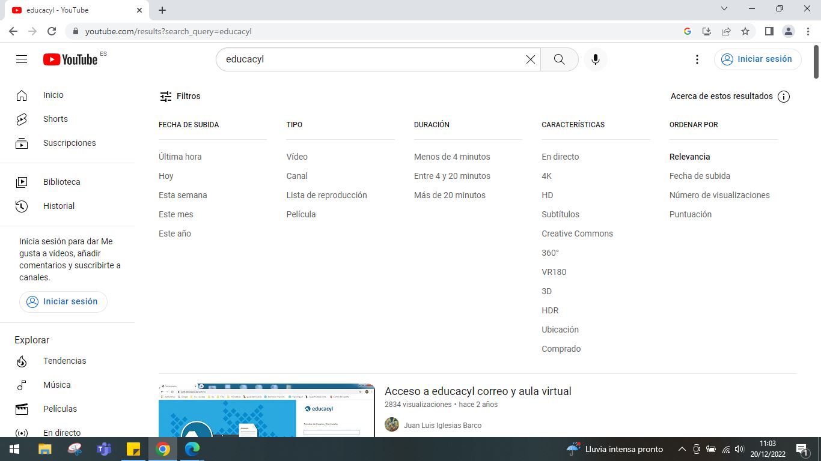The width and height of the screenshot is (821, 461).
Task: Open the YouTube hamburger guide menu
Action: pyautogui.click(x=22, y=59)
